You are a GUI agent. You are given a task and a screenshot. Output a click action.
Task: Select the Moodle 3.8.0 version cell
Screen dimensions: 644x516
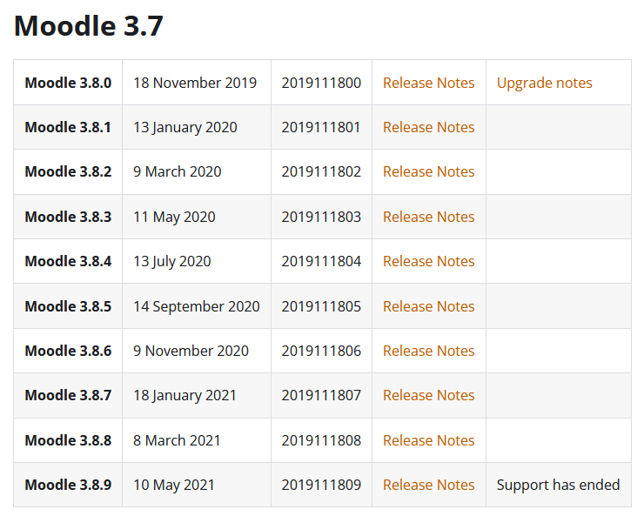click(68, 83)
